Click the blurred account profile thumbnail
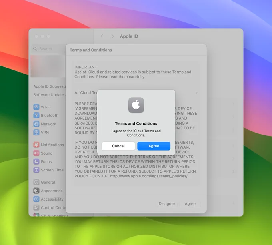This screenshot has width=272, height=245. [48, 66]
